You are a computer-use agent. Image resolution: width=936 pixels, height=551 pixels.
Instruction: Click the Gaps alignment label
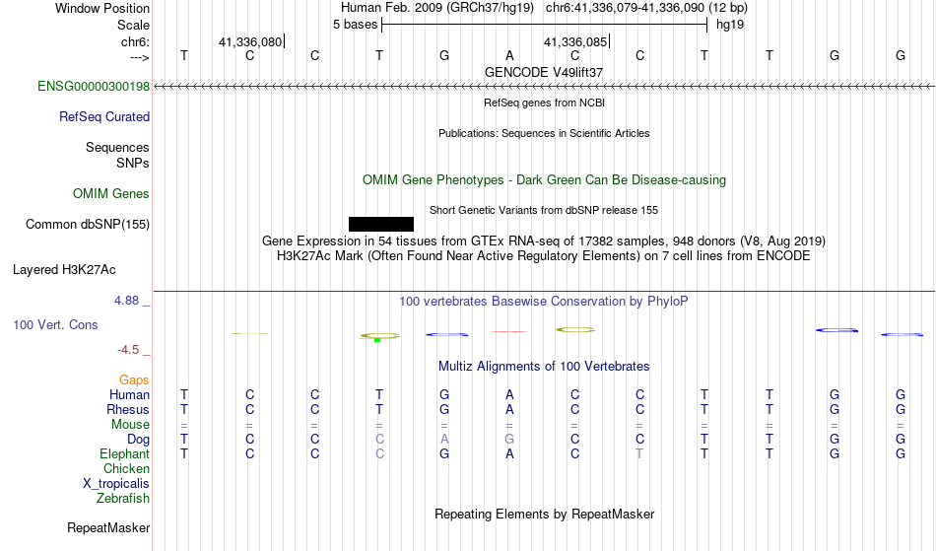[x=134, y=379]
